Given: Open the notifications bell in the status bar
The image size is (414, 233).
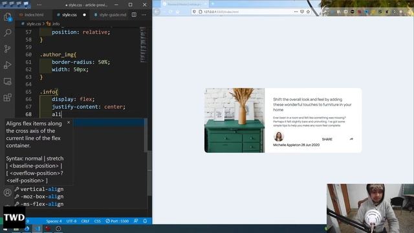Looking at the screenshot, I should coord(145,221).
